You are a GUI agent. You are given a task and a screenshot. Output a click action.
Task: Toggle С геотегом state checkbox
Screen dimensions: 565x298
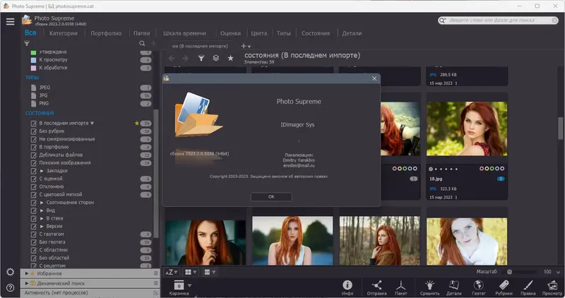click(x=33, y=234)
